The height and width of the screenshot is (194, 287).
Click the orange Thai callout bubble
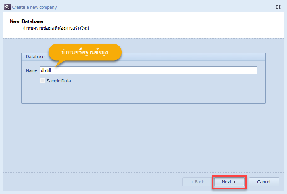[85, 52]
